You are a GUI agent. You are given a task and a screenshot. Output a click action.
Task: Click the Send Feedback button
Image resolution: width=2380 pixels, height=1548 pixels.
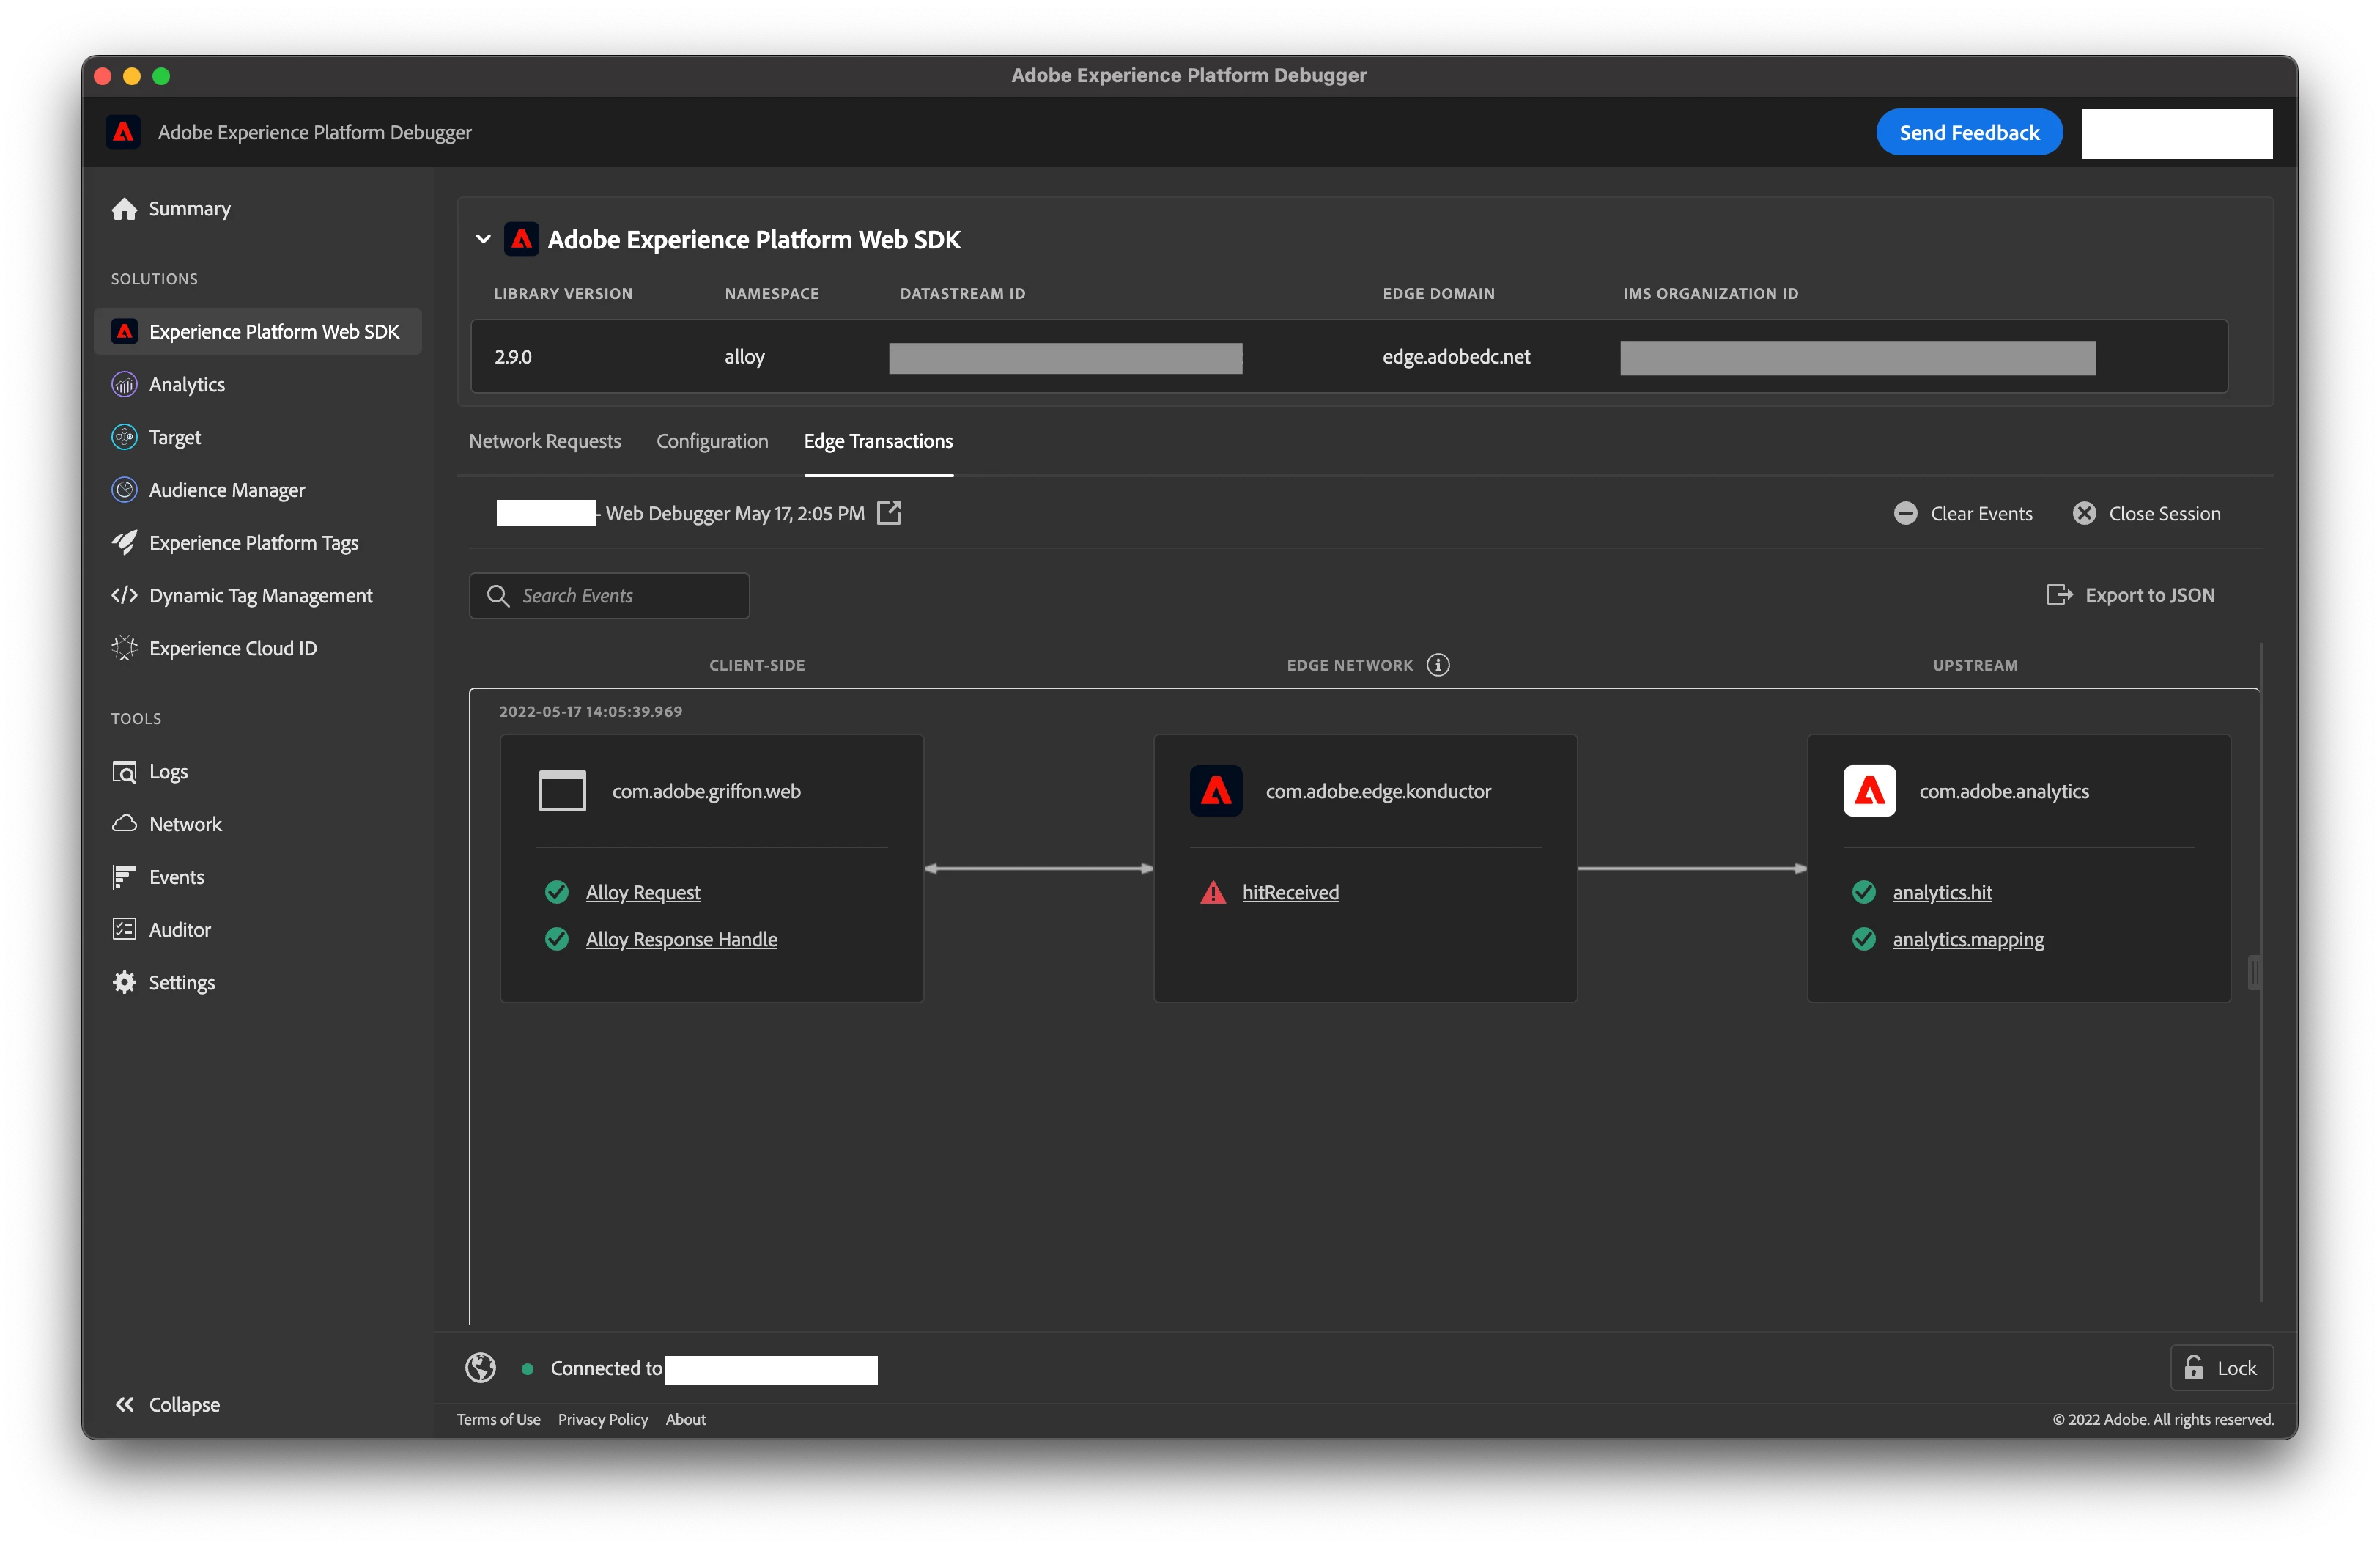click(x=1968, y=132)
